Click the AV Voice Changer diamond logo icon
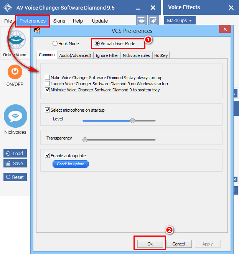Image resolution: width=239 pixels, height=255 pixels. (8, 8)
